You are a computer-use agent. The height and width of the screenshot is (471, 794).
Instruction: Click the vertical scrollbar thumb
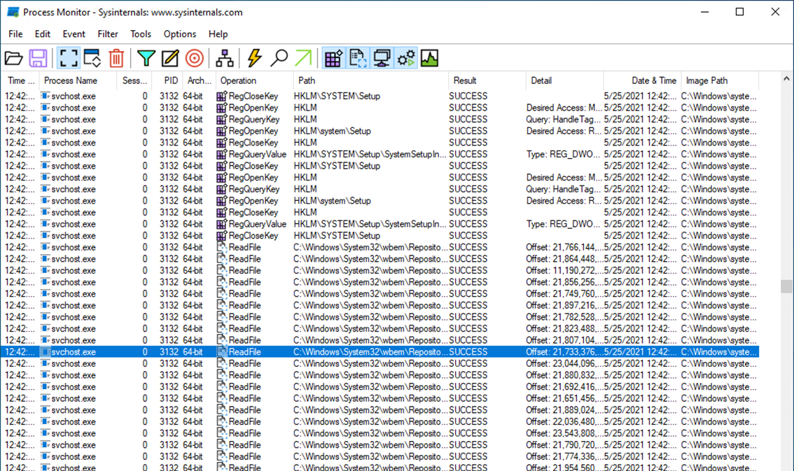pyautogui.click(x=786, y=288)
